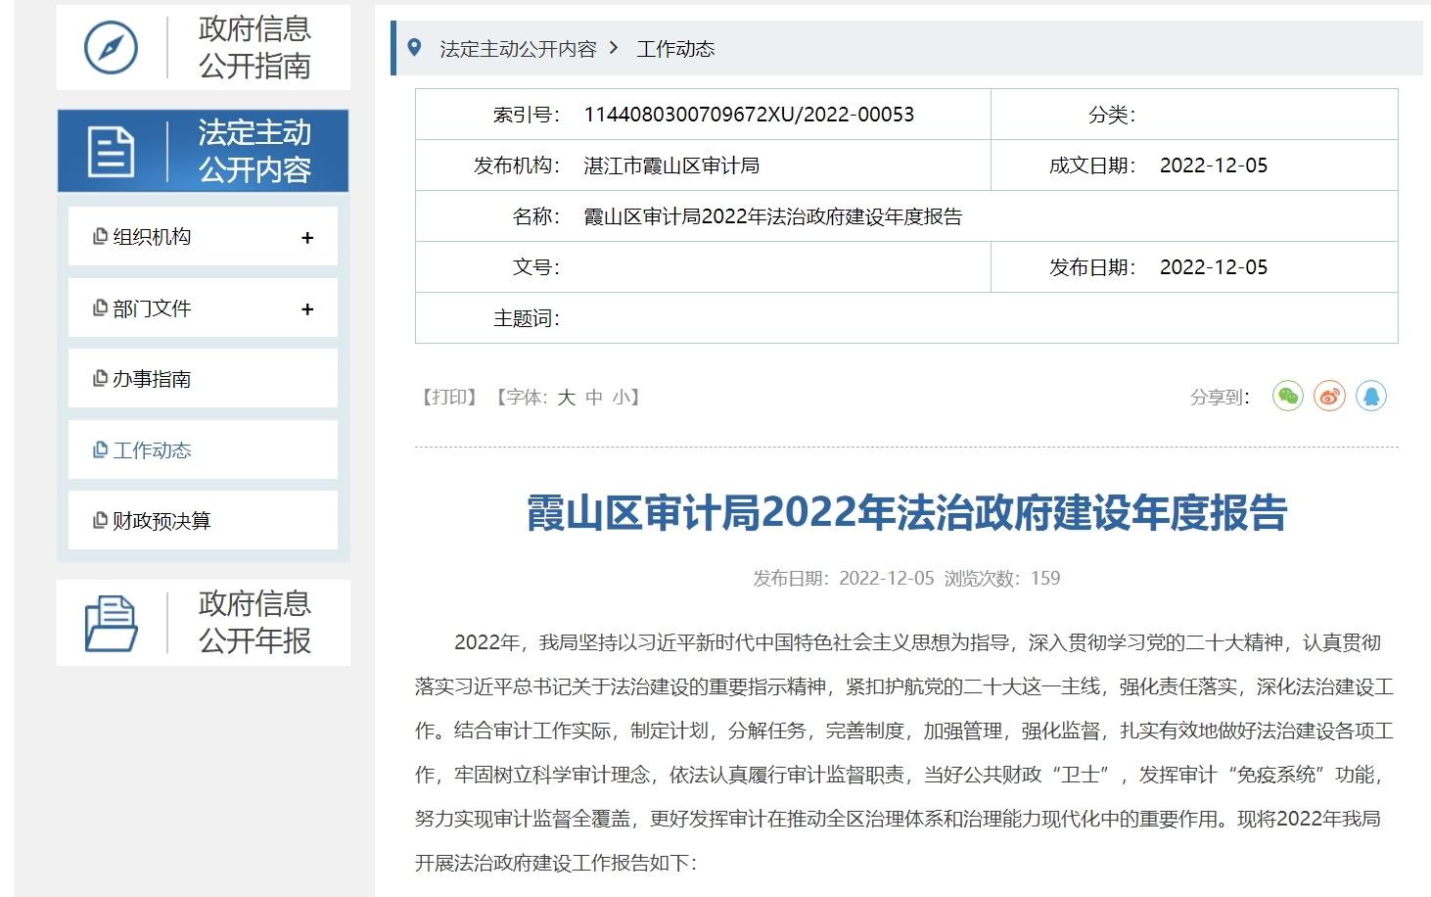Click 文号 label
The image size is (1431, 897).
[536, 267]
